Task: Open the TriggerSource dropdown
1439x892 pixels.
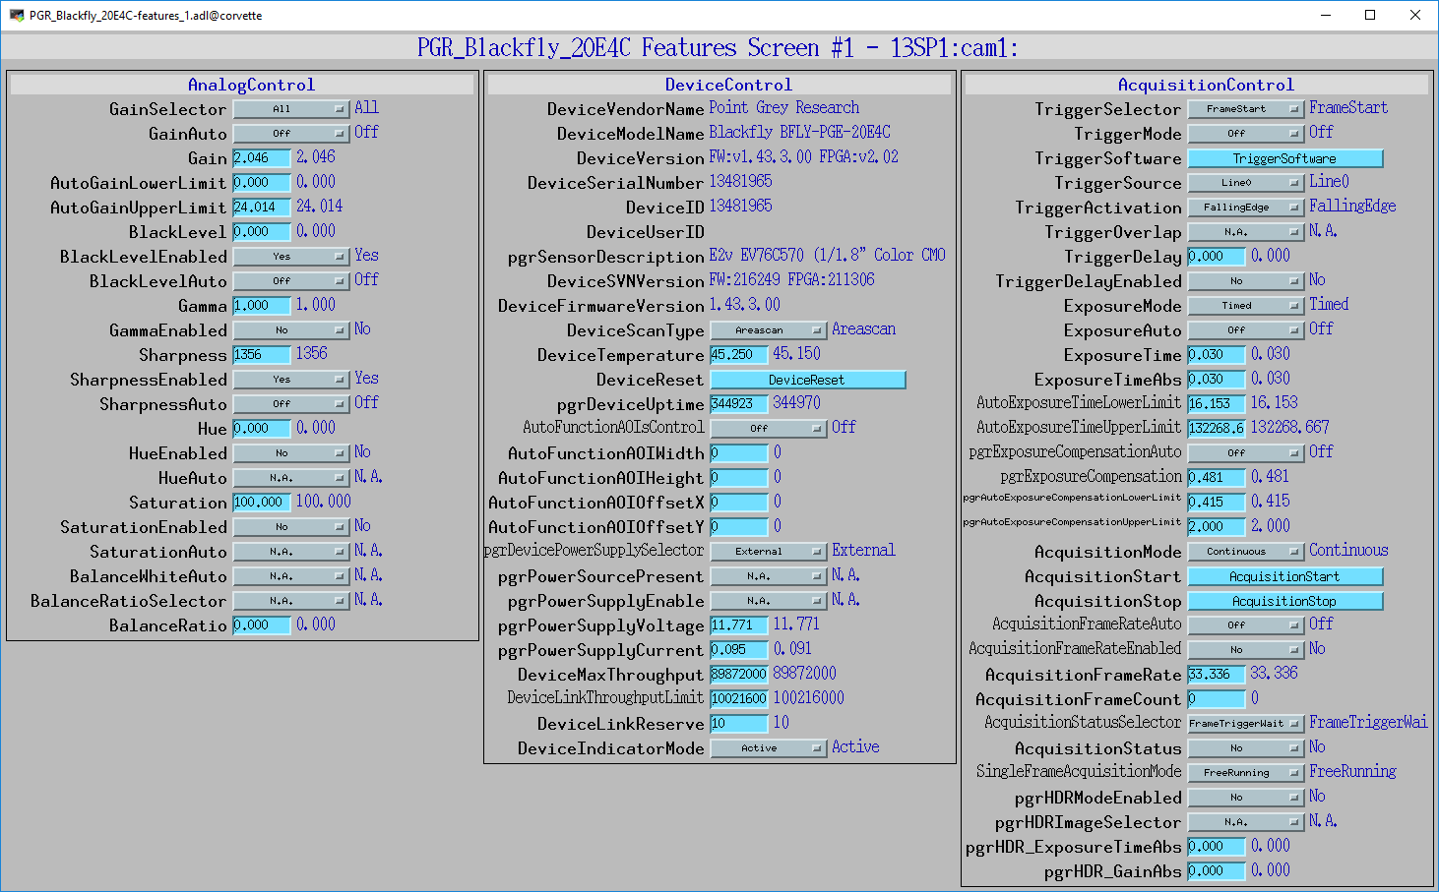Action: [x=1246, y=183]
